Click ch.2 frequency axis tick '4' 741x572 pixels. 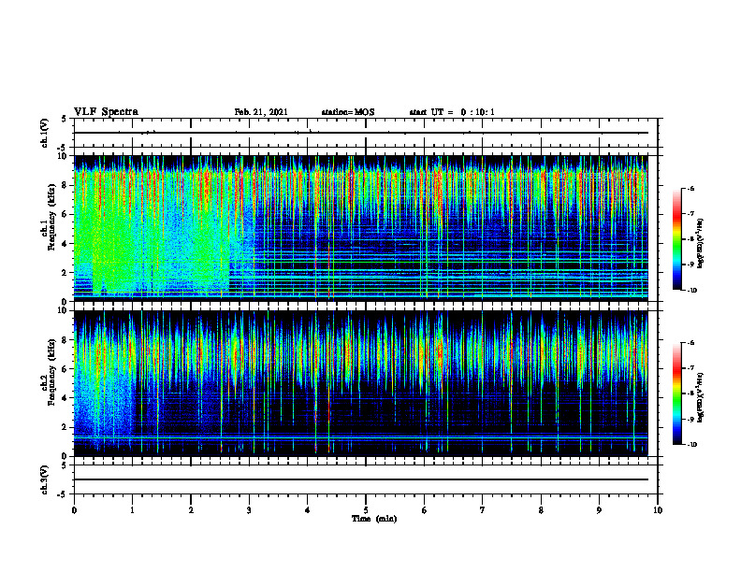pos(65,398)
